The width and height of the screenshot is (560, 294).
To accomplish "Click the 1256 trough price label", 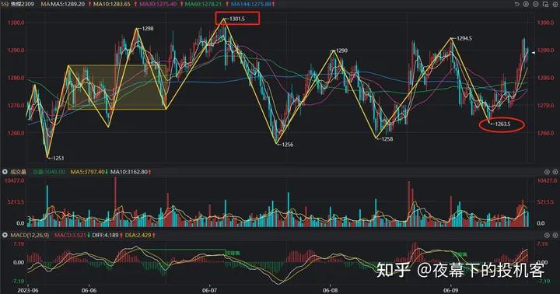I will point(288,145).
